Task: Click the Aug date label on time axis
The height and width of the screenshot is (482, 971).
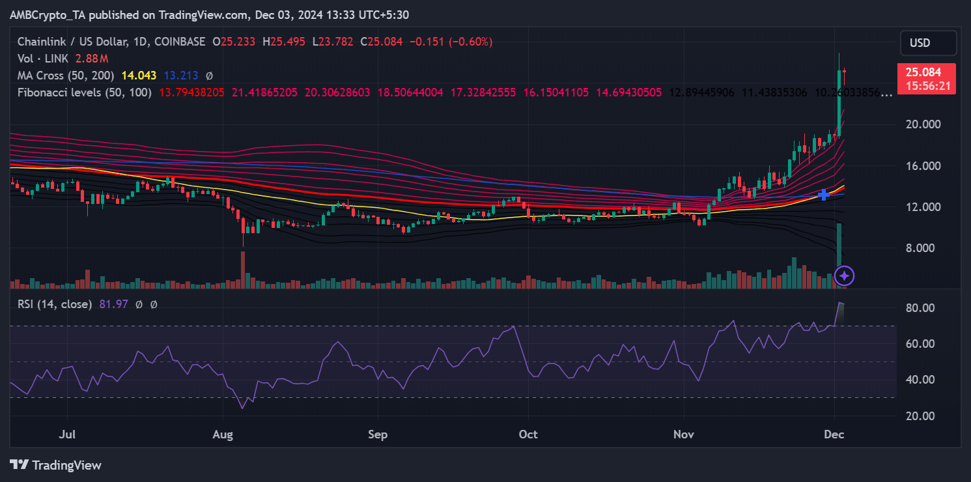Action: [x=223, y=434]
